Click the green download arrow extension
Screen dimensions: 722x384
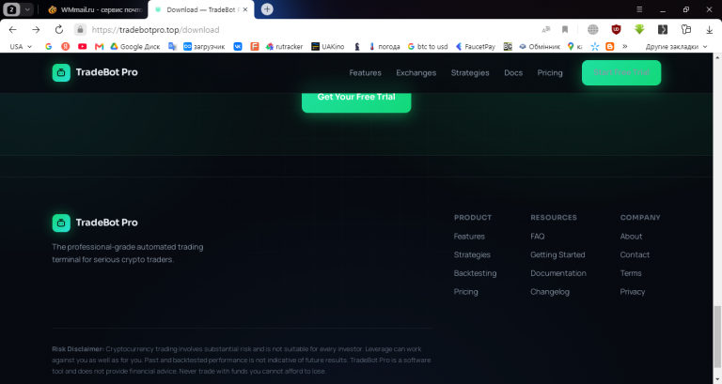tap(639, 30)
